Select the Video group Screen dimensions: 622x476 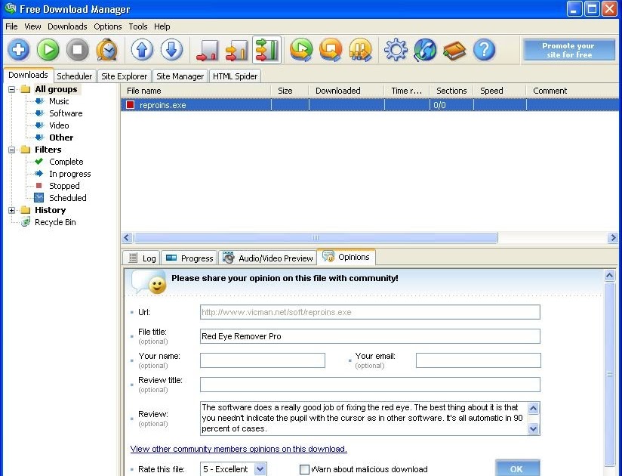59,125
